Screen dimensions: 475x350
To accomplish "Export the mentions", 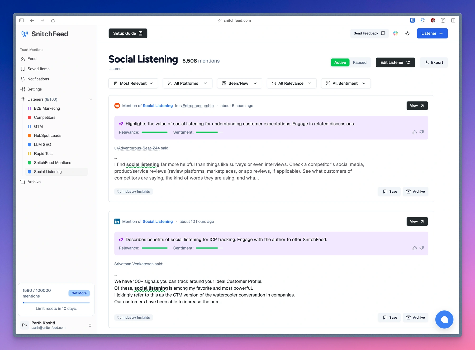I will [434, 62].
